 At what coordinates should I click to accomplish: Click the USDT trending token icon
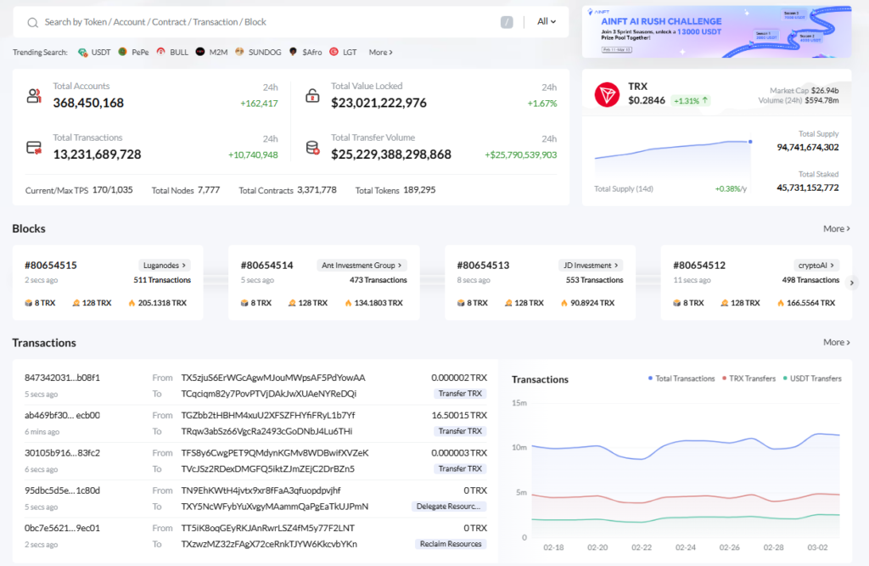pyautogui.click(x=83, y=53)
